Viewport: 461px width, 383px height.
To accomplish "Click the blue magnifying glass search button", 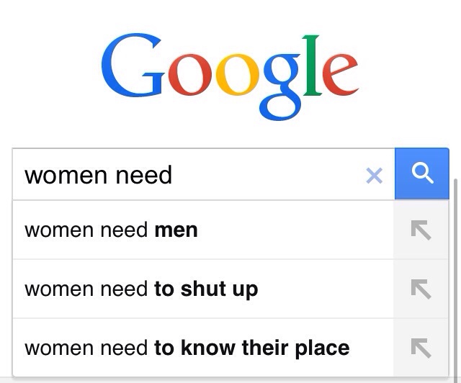I will tap(422, 174).
